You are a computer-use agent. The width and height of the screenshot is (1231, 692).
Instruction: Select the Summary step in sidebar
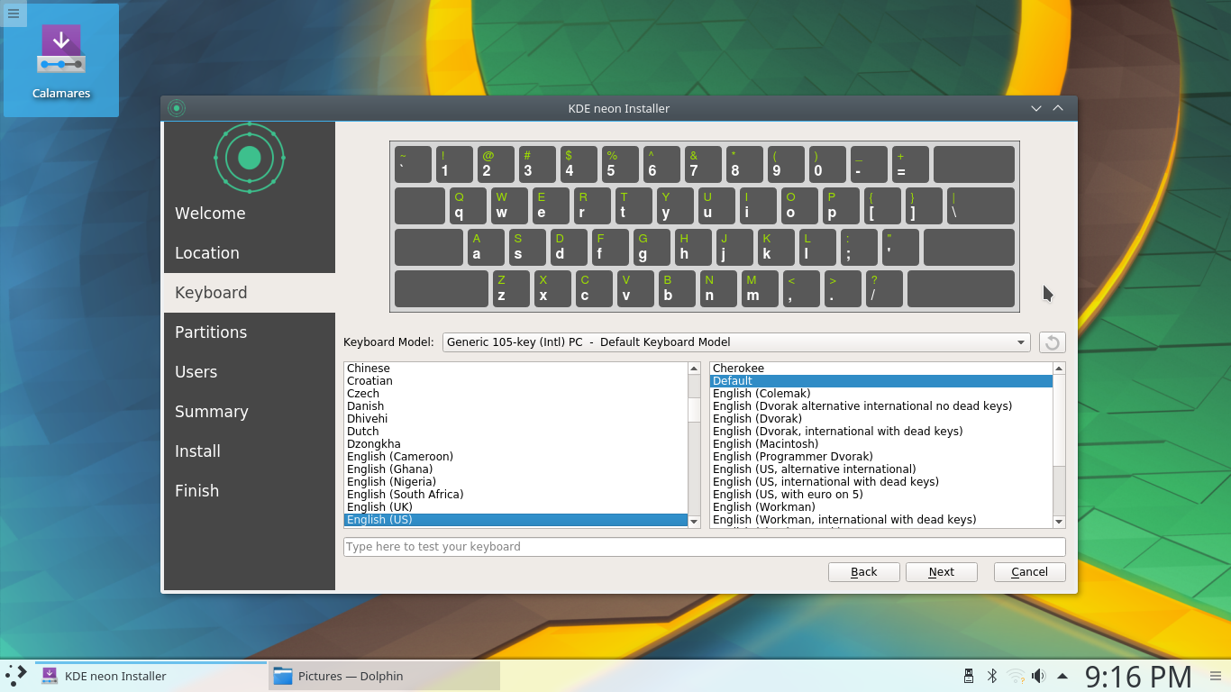coord(250,412)
